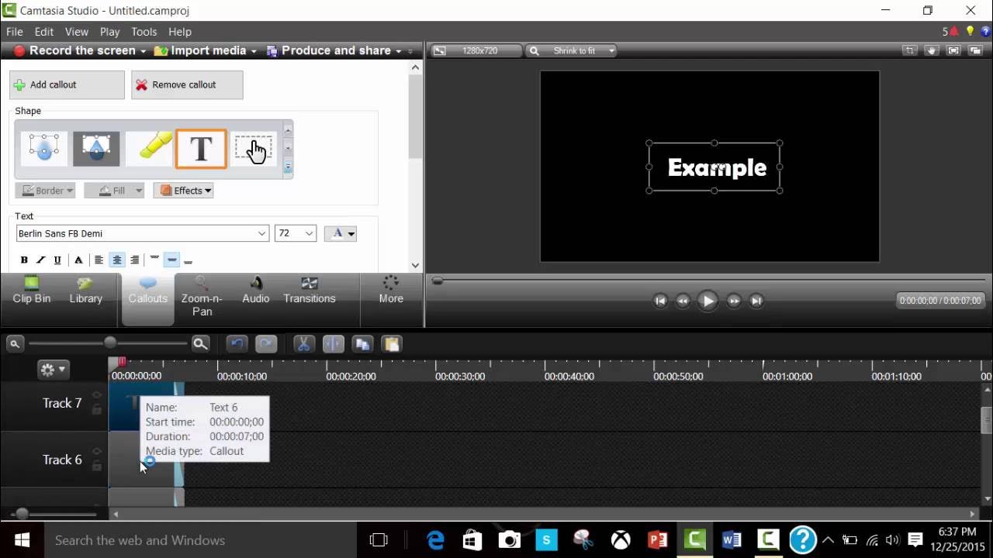Open the Library tab
This screenshot has width=993, height=558.
(x=85, y=291)
